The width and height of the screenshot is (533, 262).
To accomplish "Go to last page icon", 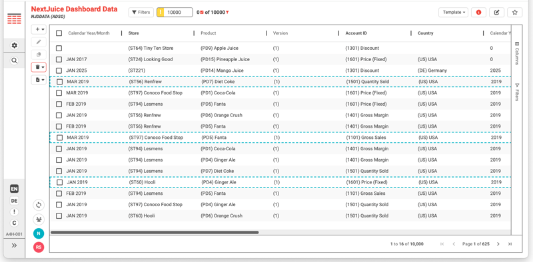I will tap(510, 244).
